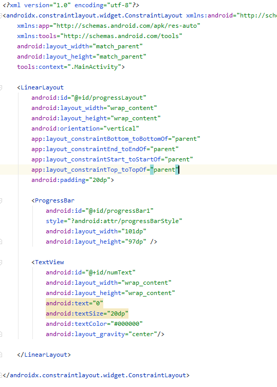
Task: Click the progressBarStyle style attribute
Action: pos(114,221)
